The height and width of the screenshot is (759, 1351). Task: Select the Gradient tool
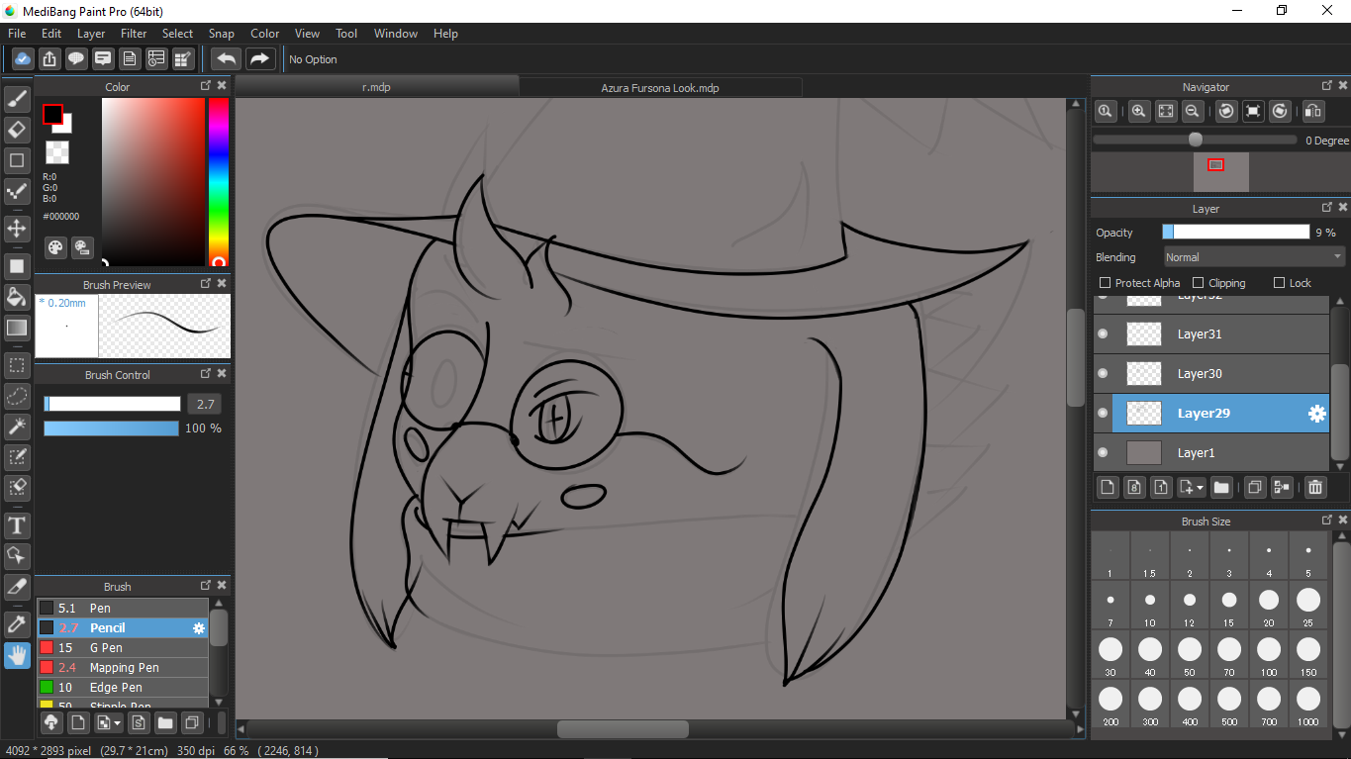(x=17, y=328)
